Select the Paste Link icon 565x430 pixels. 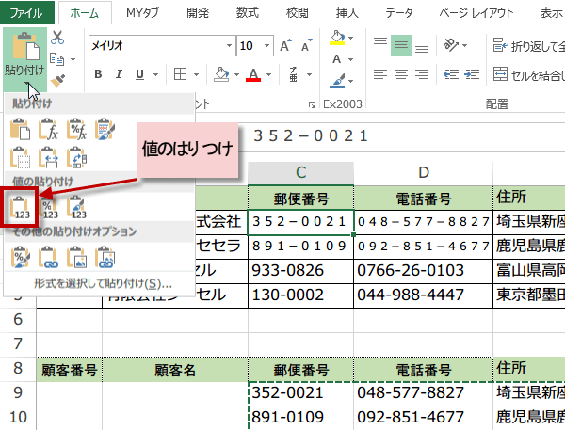tap(49, 255)
